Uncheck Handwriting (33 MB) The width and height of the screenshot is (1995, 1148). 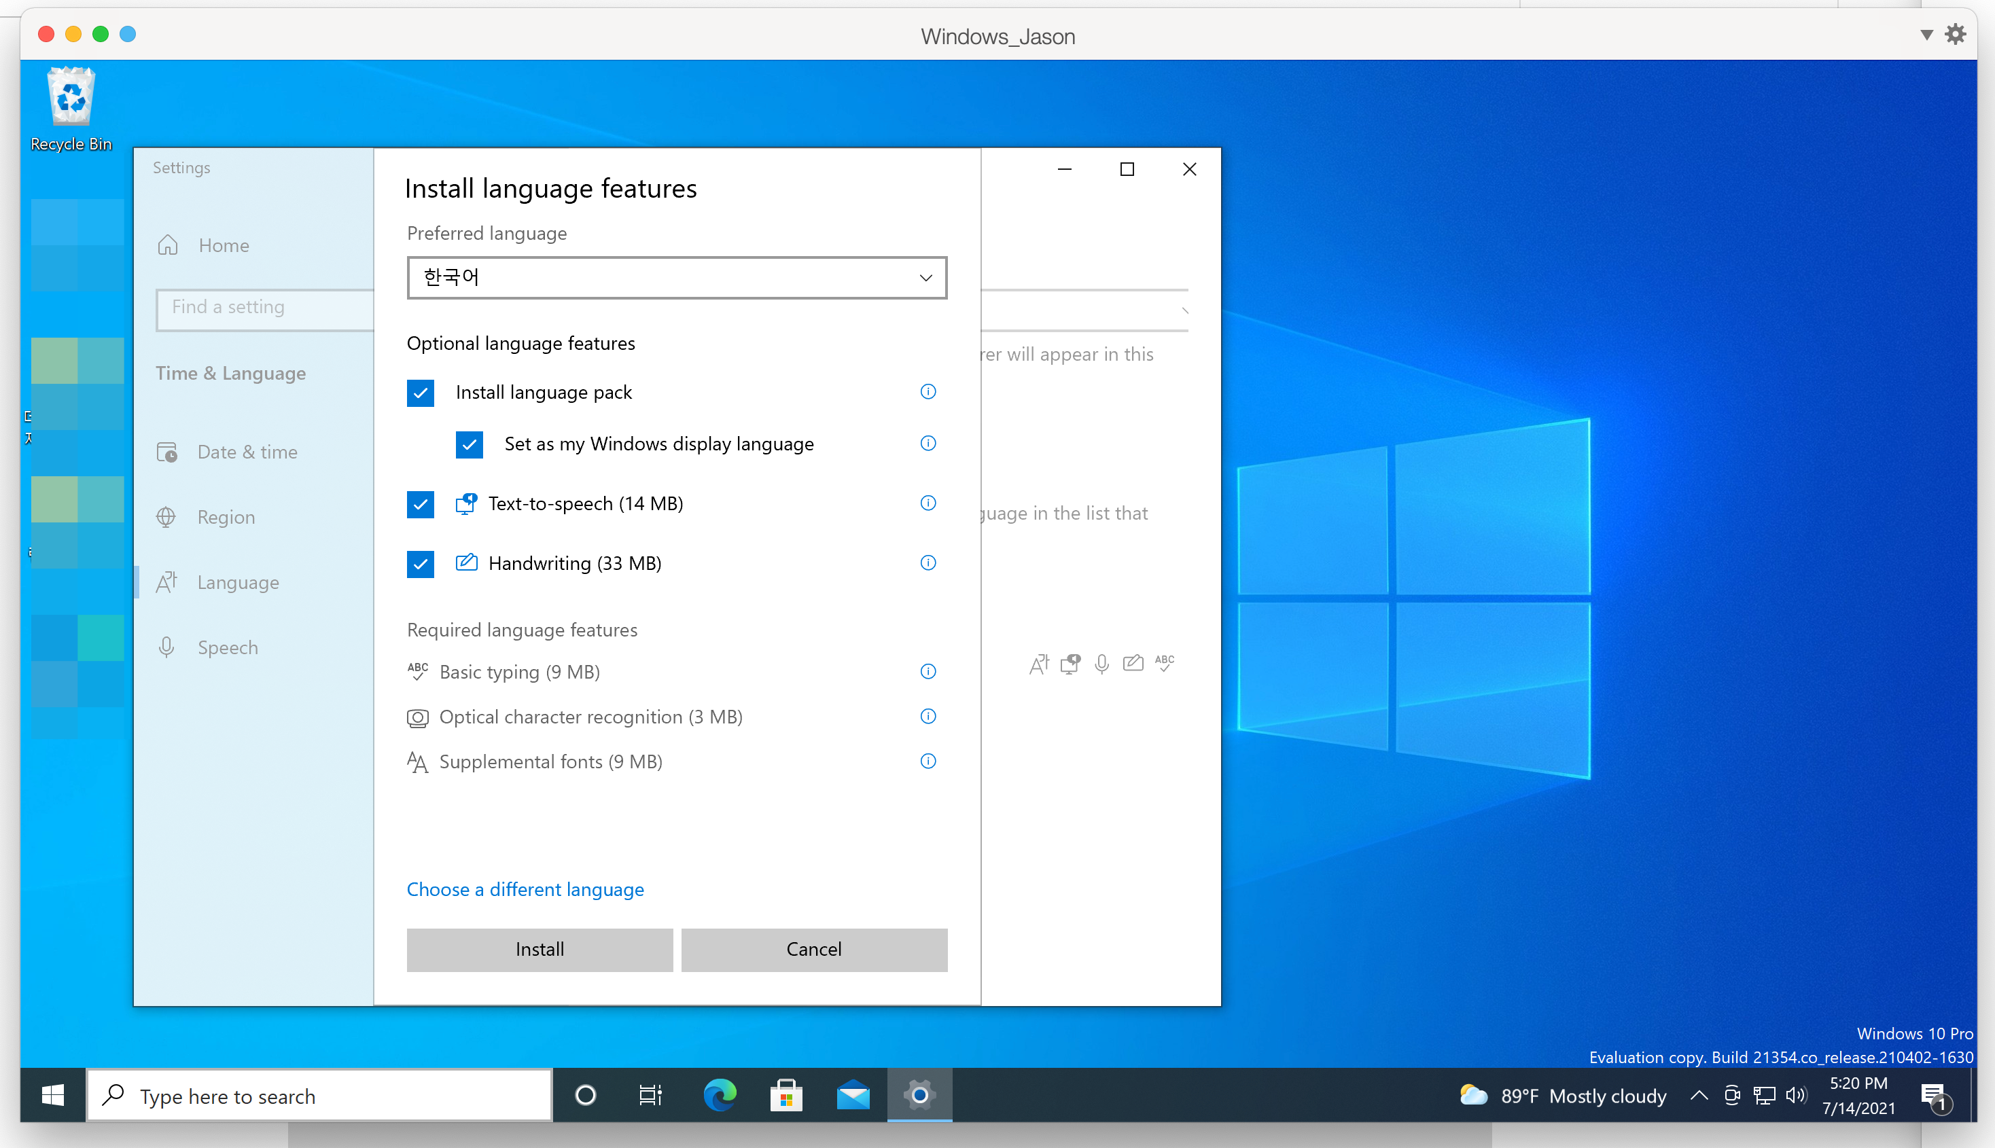tap(421, 564)
